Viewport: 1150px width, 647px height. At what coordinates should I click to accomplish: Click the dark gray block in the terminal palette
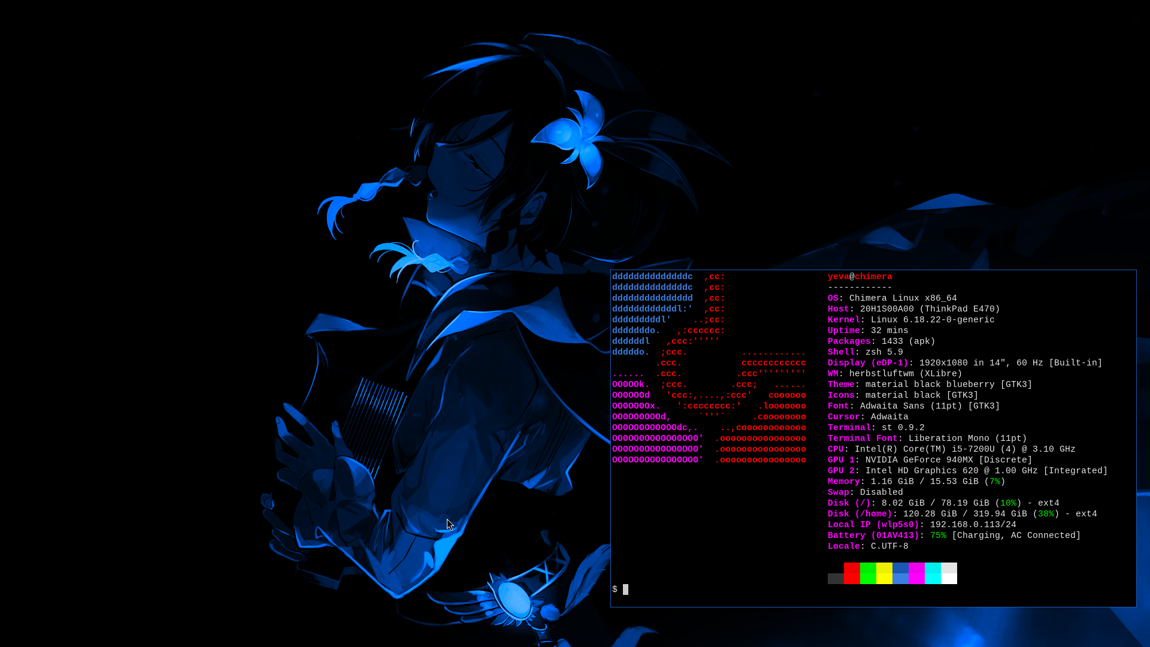point(836,579)
